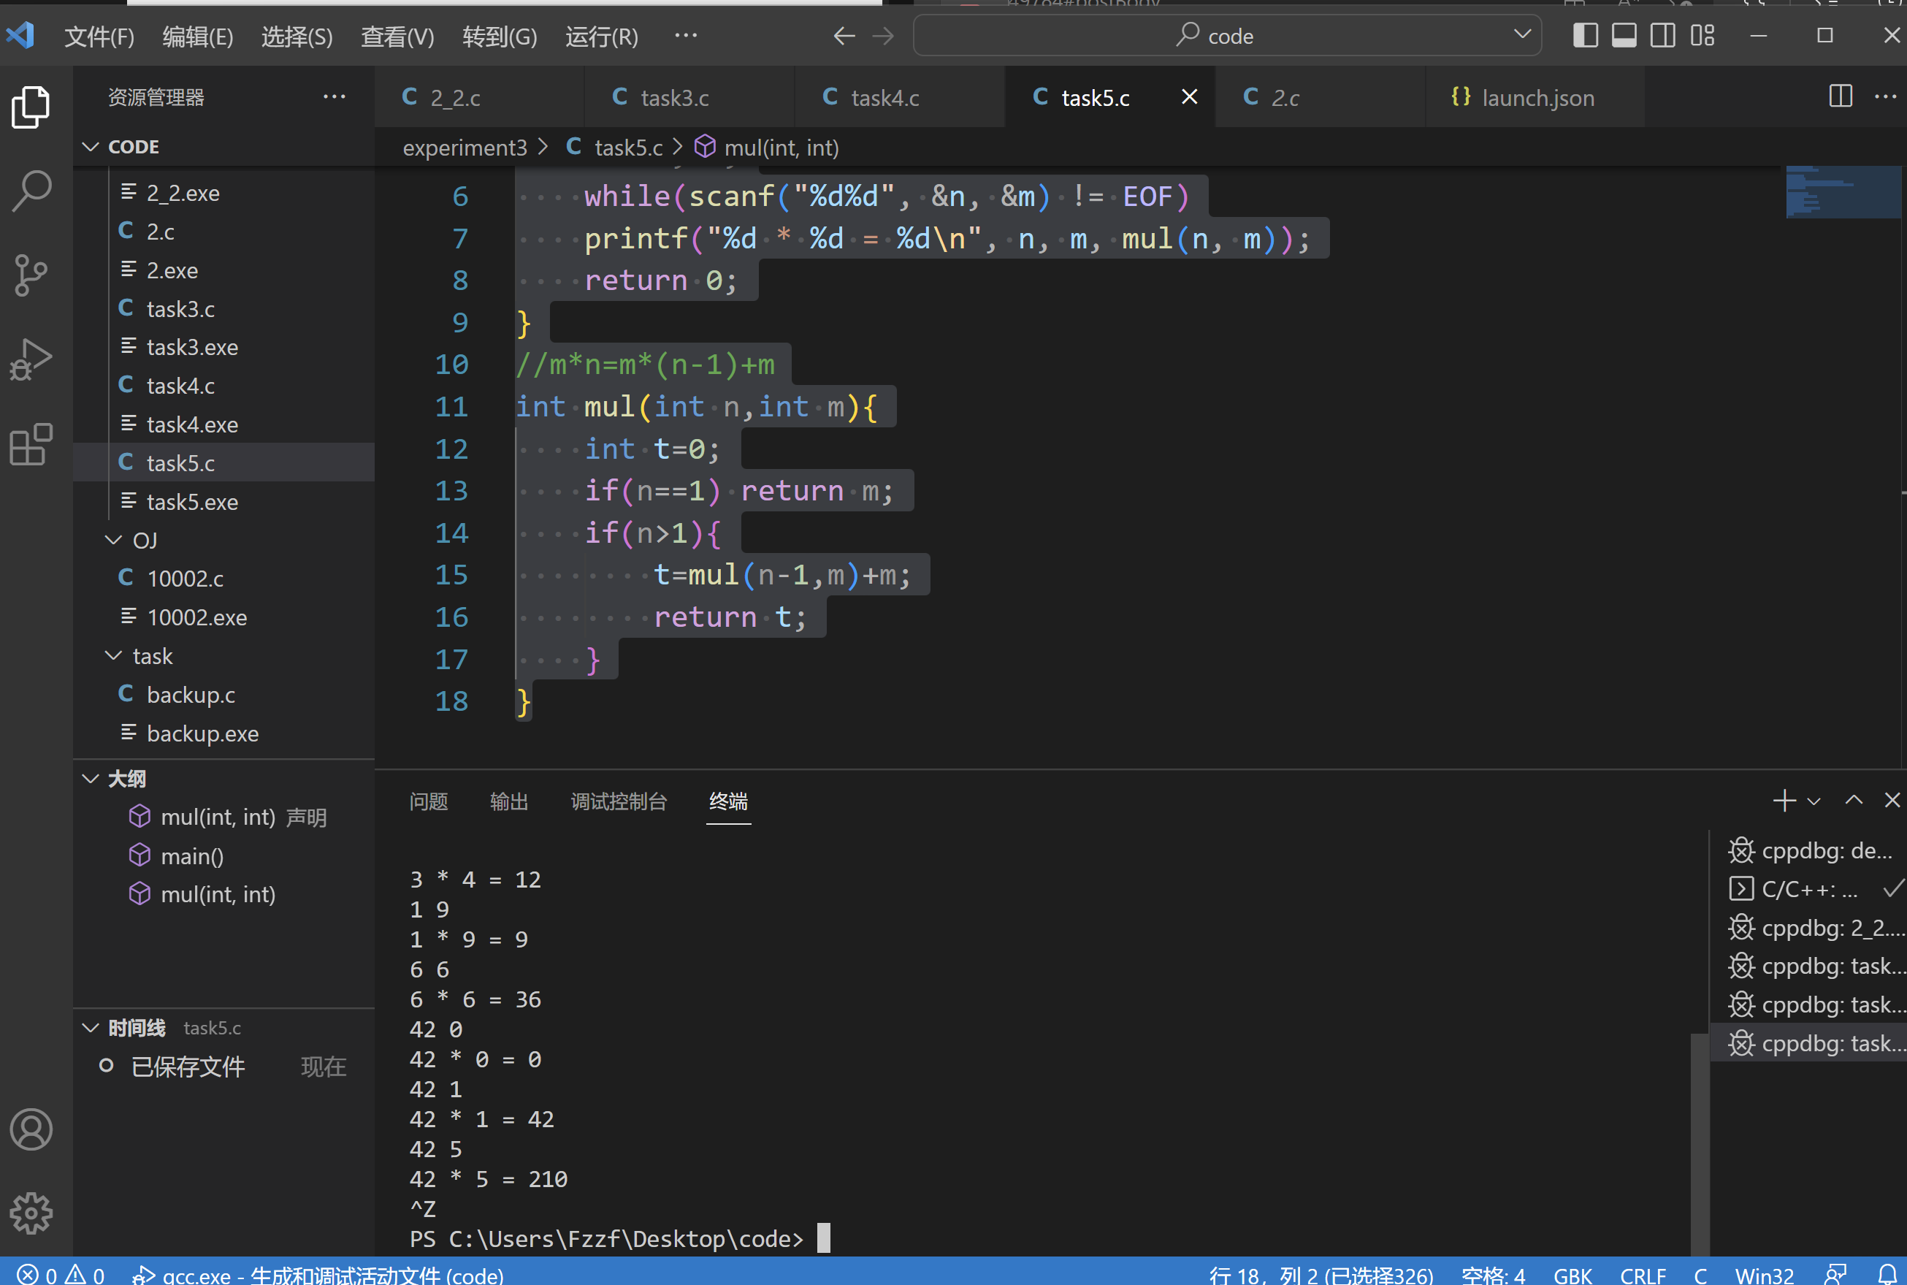Toggle the bottom panel layout button

(1624, 35)
